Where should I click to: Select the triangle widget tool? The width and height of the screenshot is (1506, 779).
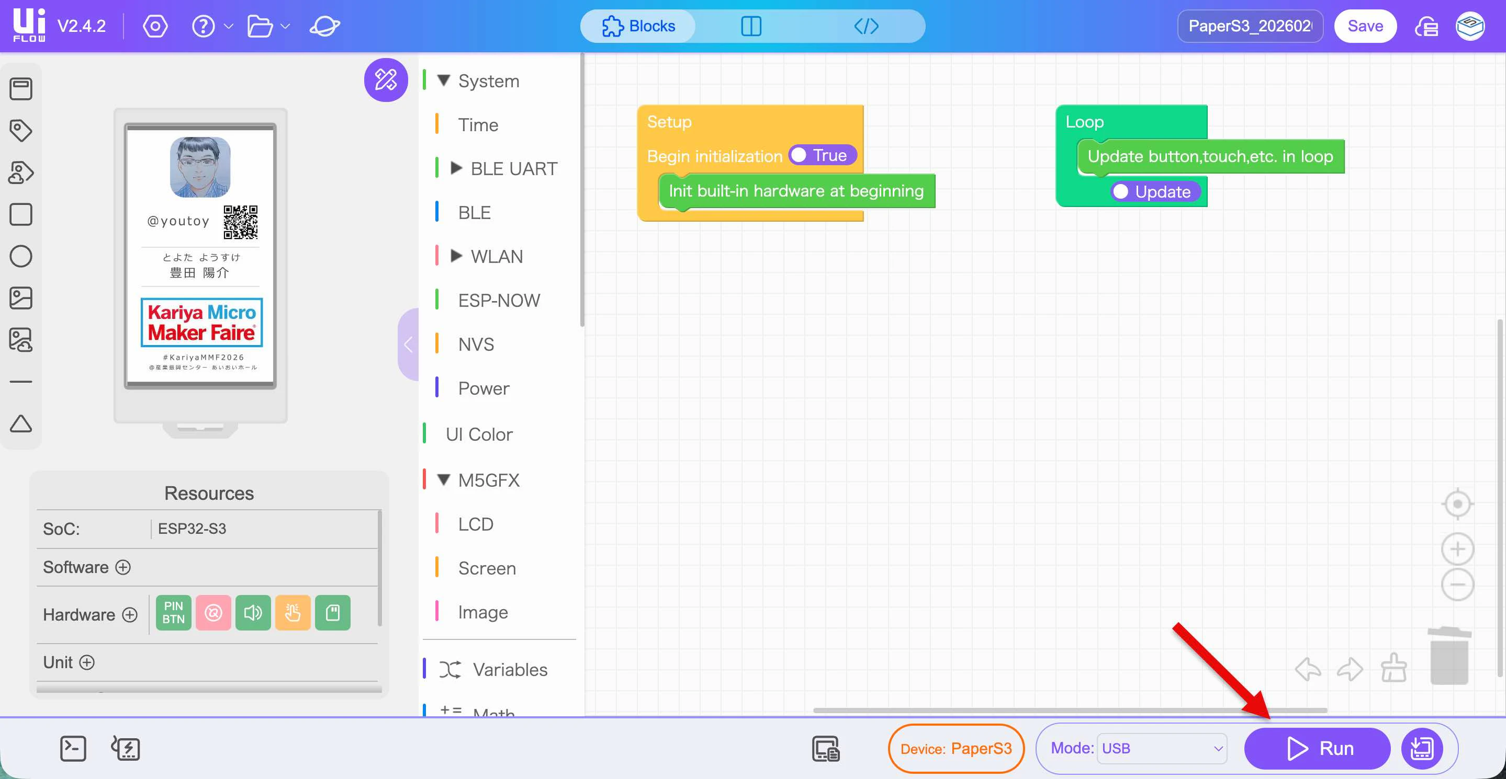(21, 423)
